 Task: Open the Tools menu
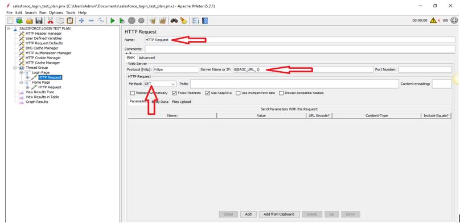pos(71,13)
